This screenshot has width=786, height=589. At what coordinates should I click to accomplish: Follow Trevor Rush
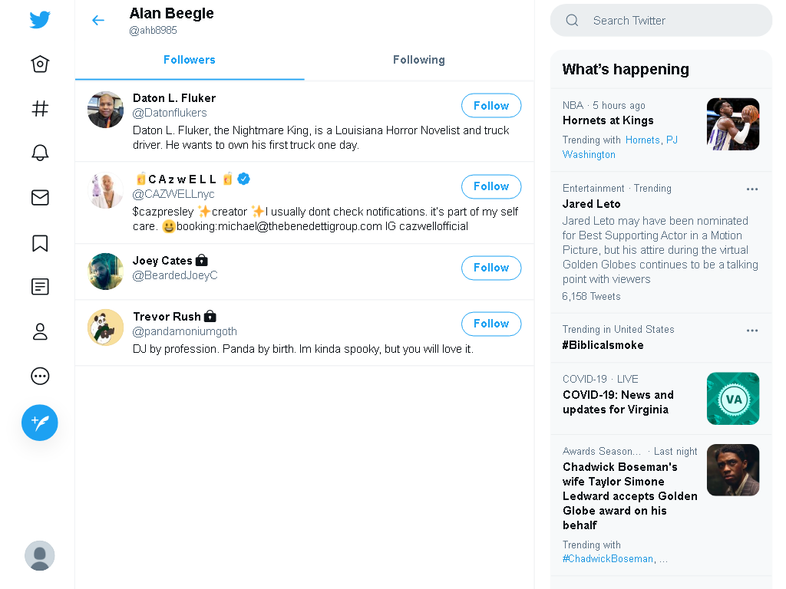pyautogui.click(x=491, y=324)
